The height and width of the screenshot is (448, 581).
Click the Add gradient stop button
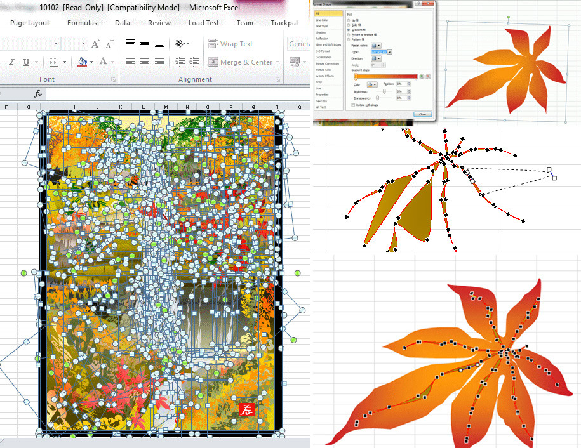423,76
